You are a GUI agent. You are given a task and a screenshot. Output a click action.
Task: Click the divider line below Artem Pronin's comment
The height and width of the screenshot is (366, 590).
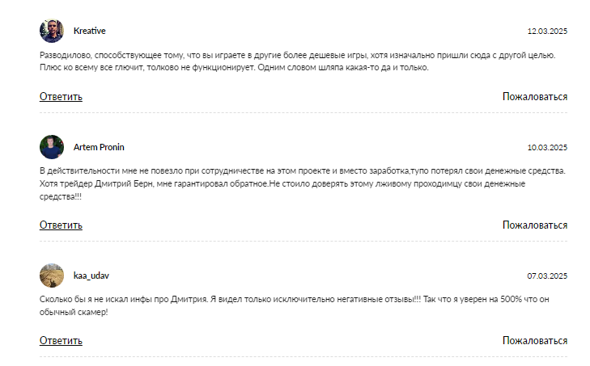pos(303,242)
